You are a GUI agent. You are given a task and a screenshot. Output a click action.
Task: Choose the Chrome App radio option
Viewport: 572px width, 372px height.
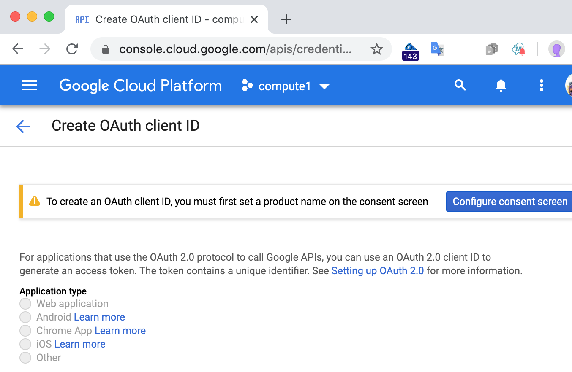coord(25,331)
